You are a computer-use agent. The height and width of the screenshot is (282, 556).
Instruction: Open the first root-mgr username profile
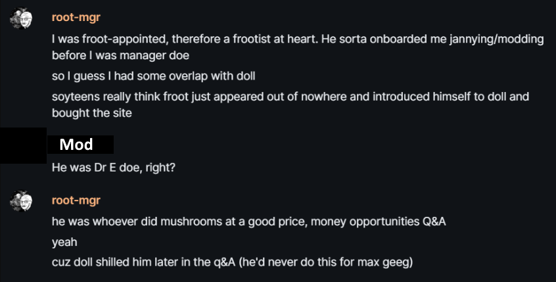click(x=76, y=18)
